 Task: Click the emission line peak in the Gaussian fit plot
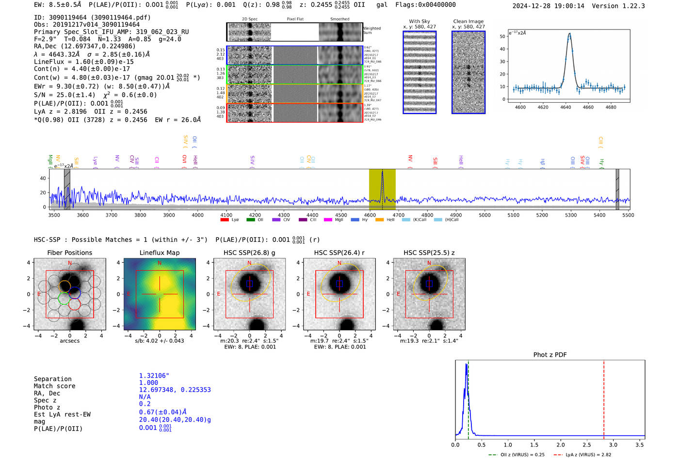click(569, 33)
